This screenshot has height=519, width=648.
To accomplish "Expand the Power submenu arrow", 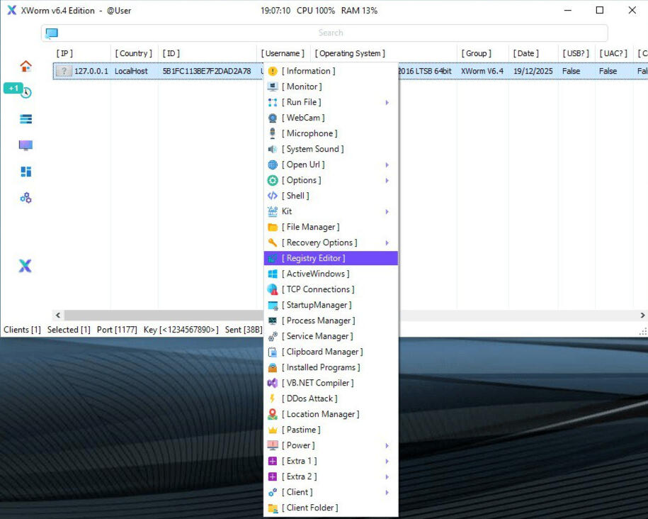I will 387,445.
